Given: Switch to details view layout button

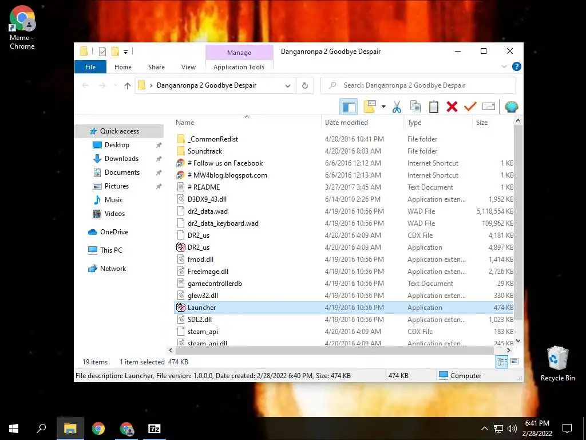Looking at the screenshot, I should tap(502, 362).
